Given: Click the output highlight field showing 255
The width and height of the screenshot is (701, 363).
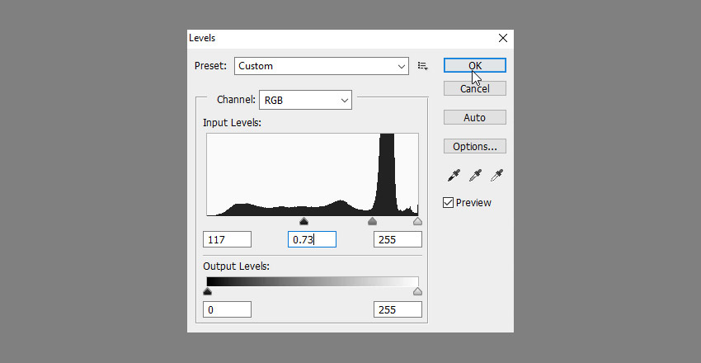Looking at the screenshot, I should click(398, 310).
